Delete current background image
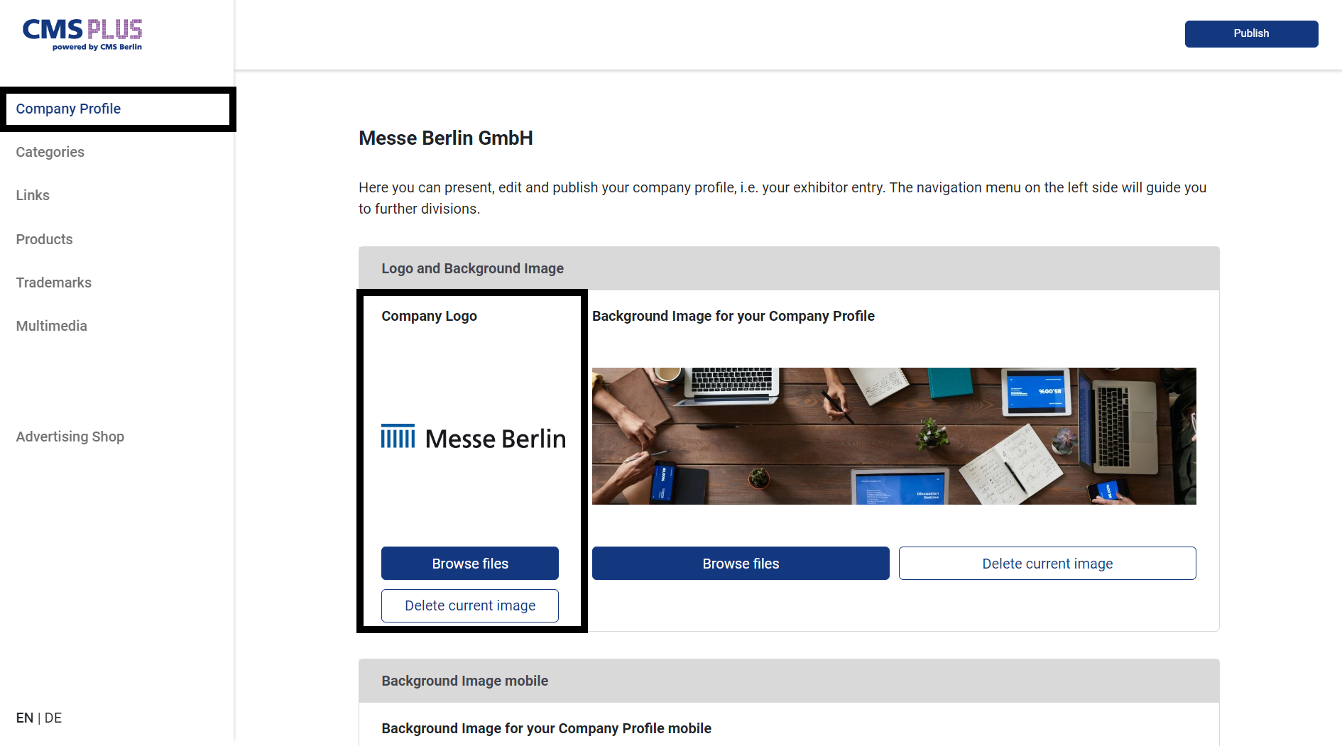Image resolution: width=1342 pixels, height=746 pixels. [x=1047, y=564]
